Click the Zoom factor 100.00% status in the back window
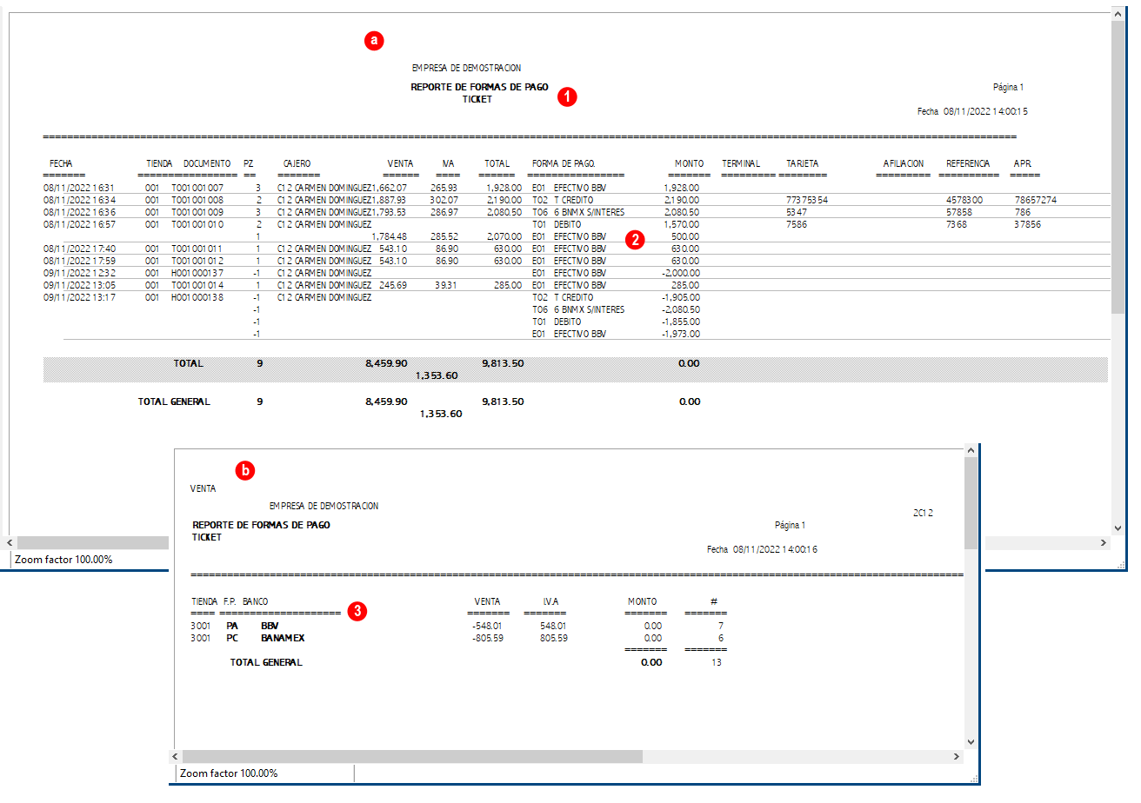 click(63, 560)
